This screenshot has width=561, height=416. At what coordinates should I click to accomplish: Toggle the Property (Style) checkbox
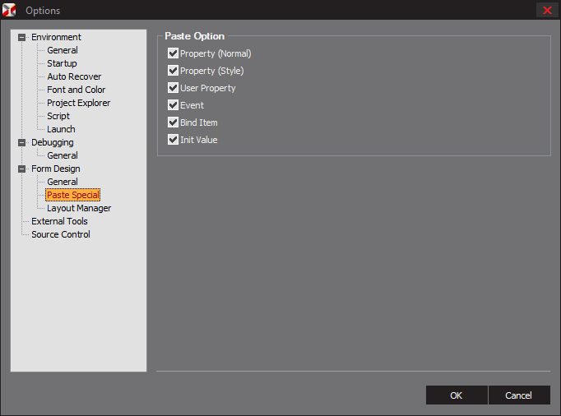click(174, 71)
